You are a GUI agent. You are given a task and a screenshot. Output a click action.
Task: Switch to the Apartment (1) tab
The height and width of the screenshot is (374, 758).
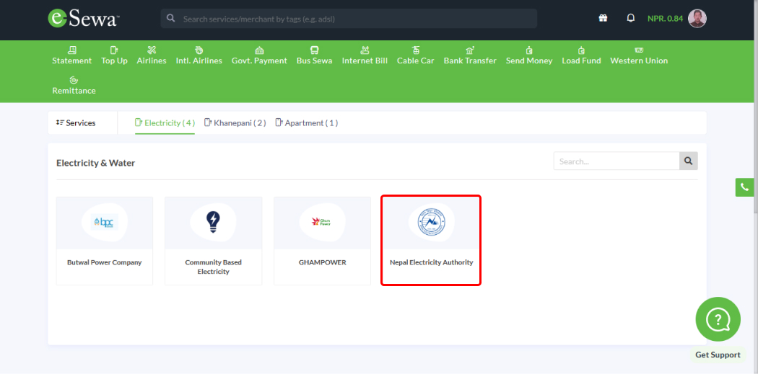307,123
